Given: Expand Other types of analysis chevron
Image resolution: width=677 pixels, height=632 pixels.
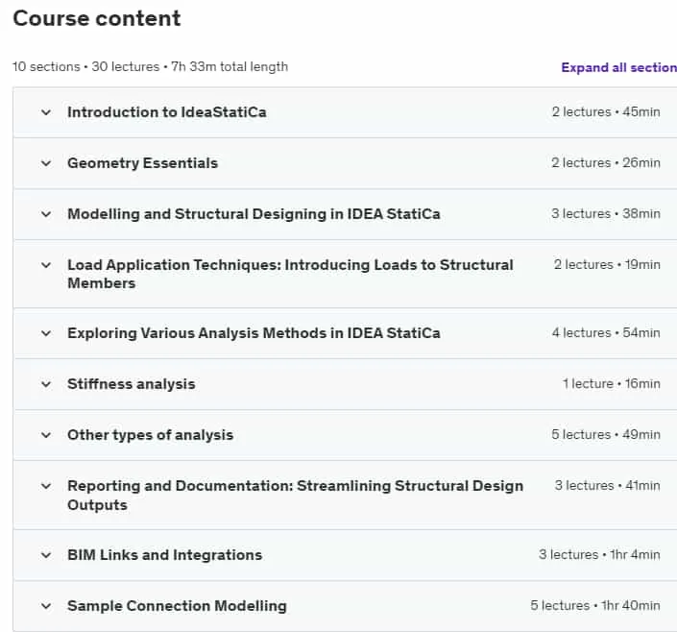Looking at the screenshot, I should (46, 435).
